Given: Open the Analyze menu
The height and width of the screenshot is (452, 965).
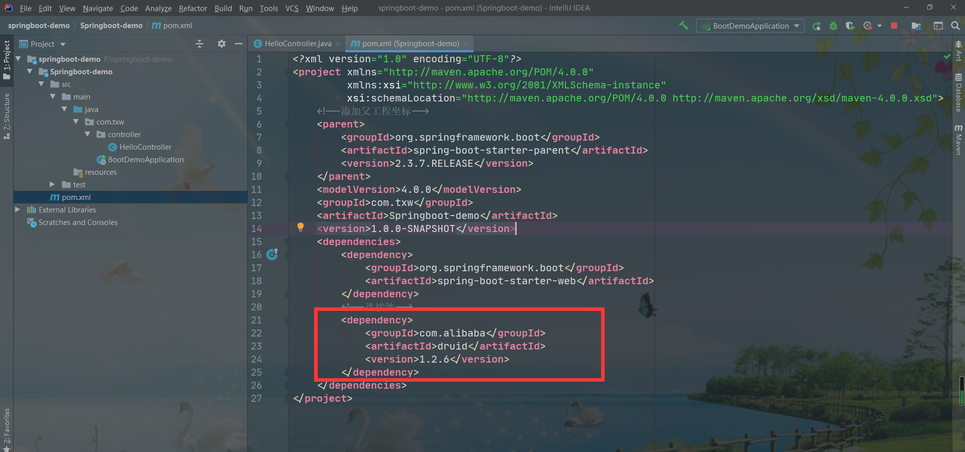Looking at the screenshot, I should point(158,8).
